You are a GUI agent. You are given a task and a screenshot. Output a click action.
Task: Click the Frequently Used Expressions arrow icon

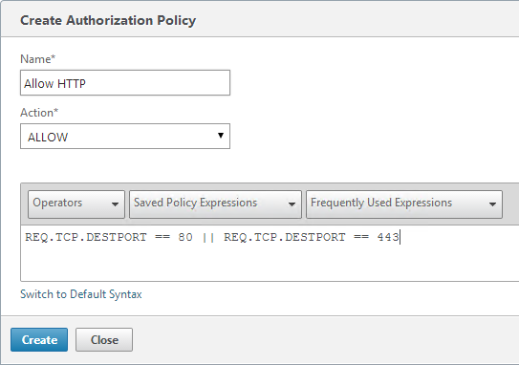pos(492,204)
